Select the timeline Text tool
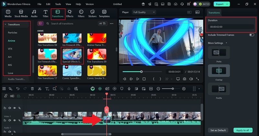 click(47, 89)
